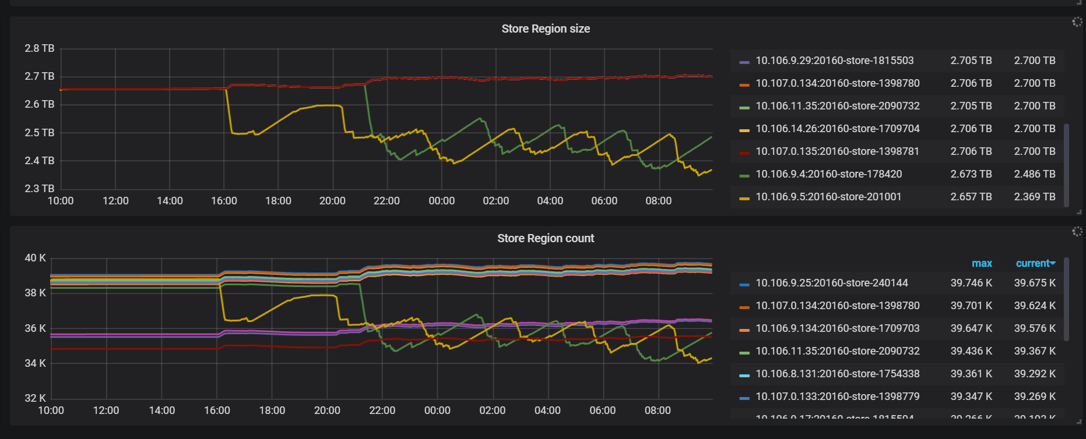Click the green color icon for store-178420
The height and width of the screenshot is (439, 1086).
coord(744,175)
